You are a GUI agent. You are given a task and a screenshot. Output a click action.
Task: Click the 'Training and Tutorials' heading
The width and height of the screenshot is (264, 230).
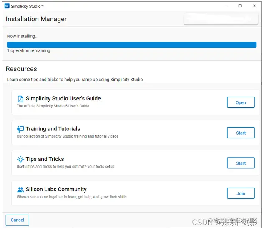(x=53, y=129)
